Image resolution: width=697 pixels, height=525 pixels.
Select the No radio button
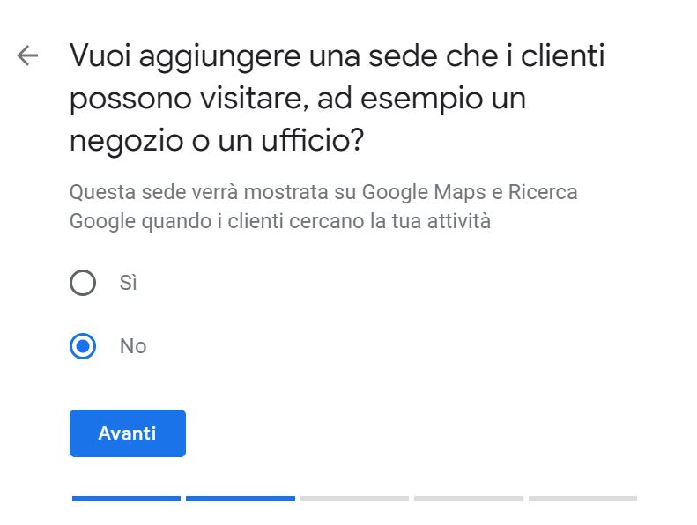[x=83, y=346]
